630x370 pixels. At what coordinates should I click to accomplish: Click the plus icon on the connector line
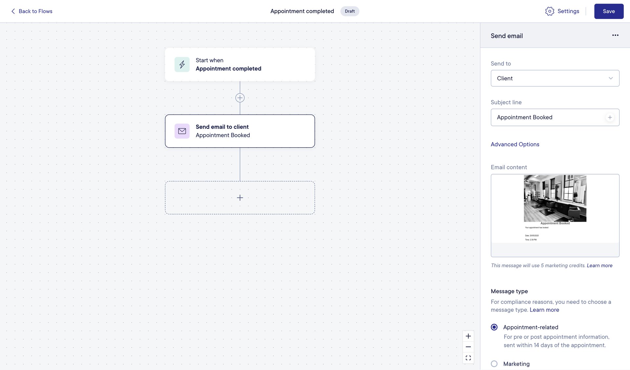[240, 97]
